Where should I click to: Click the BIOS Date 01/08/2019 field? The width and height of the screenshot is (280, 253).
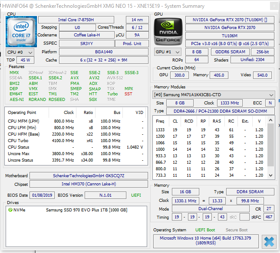point(42,195)
